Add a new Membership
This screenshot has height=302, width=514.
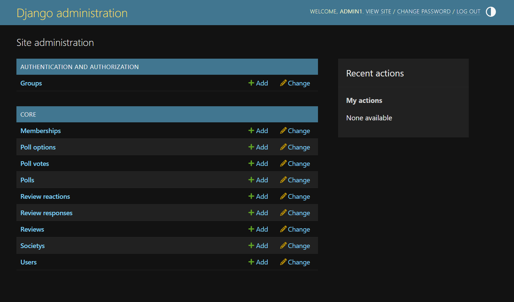258,131
